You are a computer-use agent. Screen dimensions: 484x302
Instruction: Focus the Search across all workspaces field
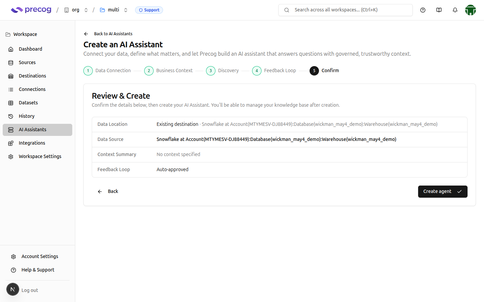(346, 10)
